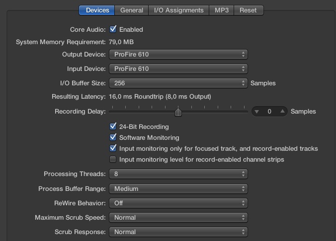Open the Processing Threads dropdown

[178, 174]
